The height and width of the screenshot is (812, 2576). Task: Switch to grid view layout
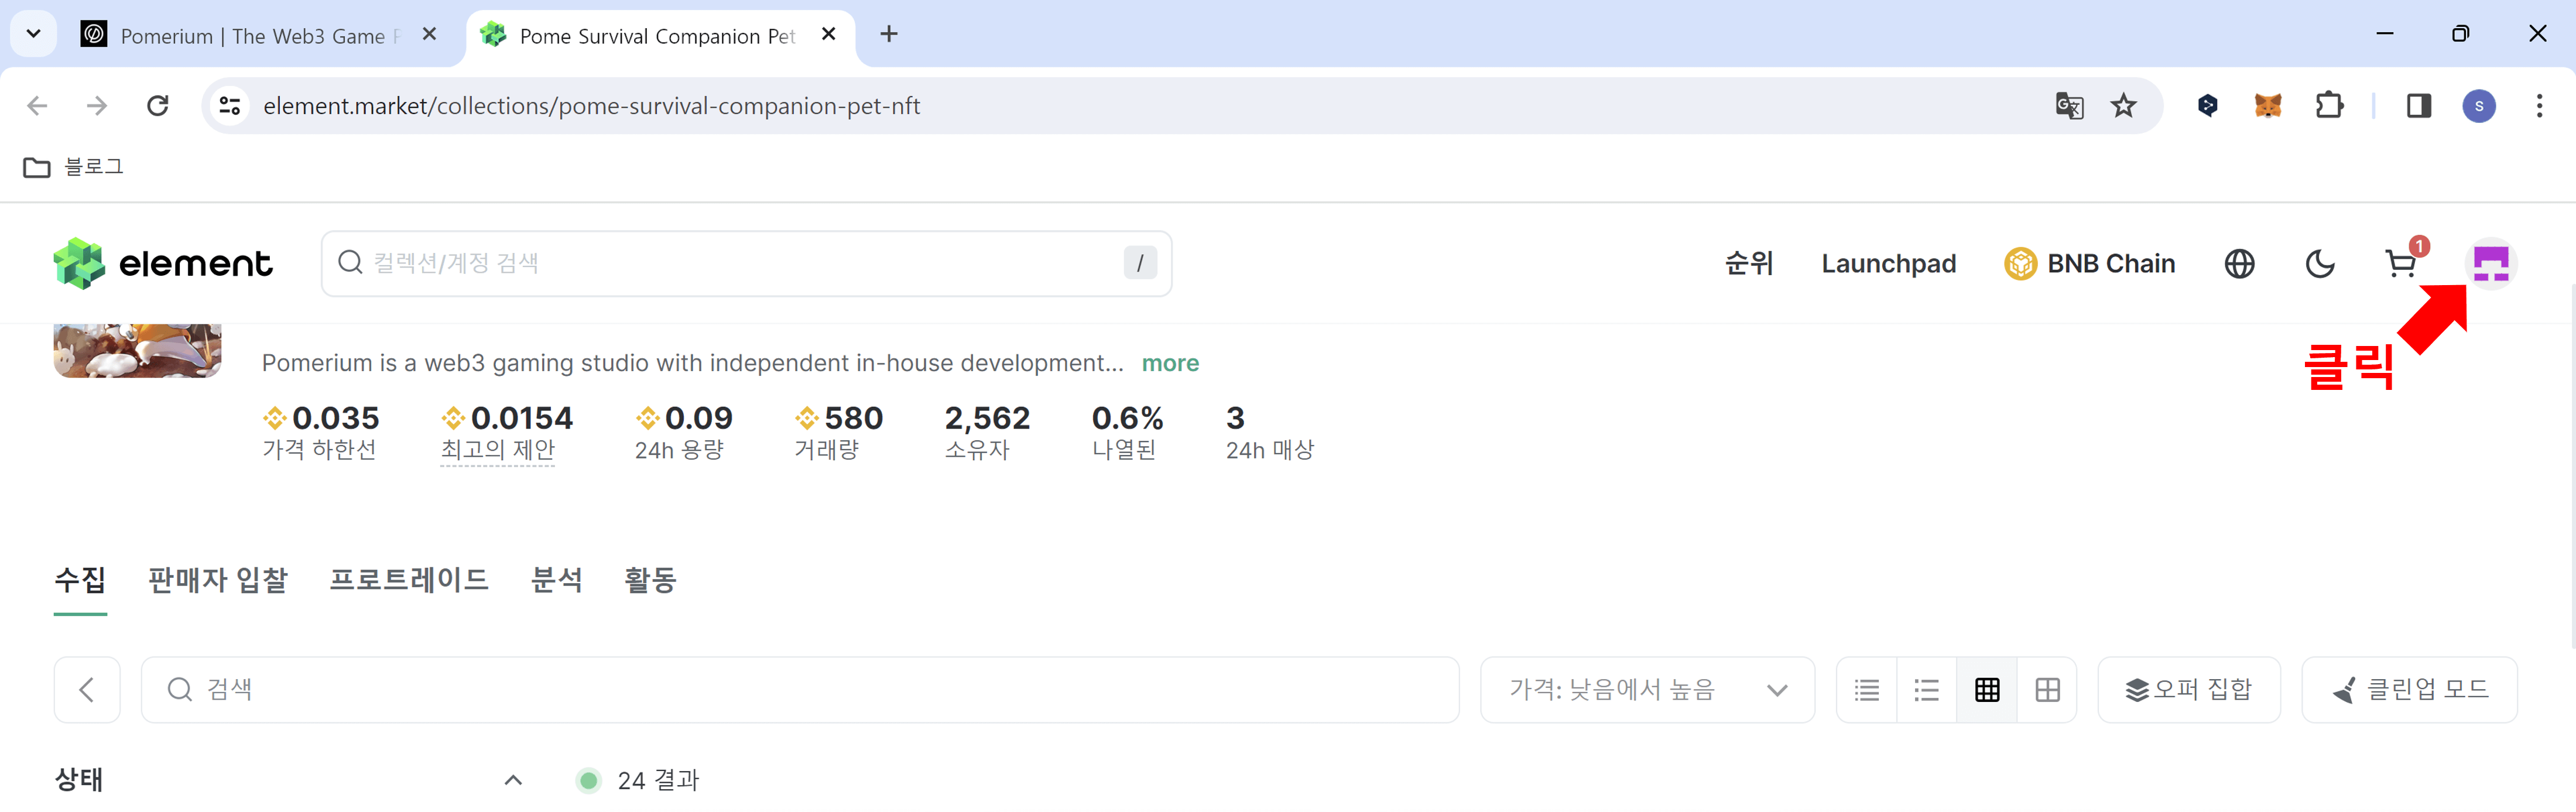pyautogui.click(x=1987, y=689)
